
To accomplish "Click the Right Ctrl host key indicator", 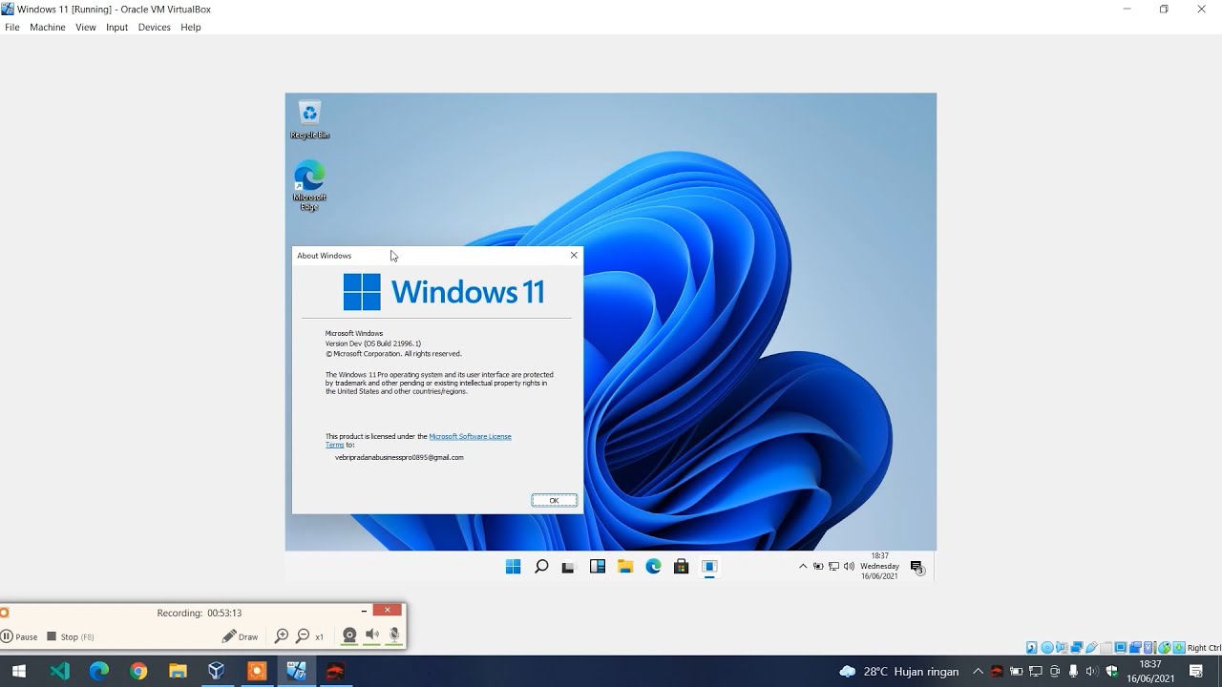I will pos(1204,648).
